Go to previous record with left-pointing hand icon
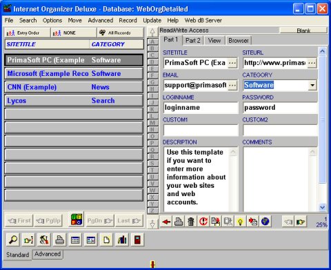The height and width of the screenshot is (270, 331). click(288, 222)
